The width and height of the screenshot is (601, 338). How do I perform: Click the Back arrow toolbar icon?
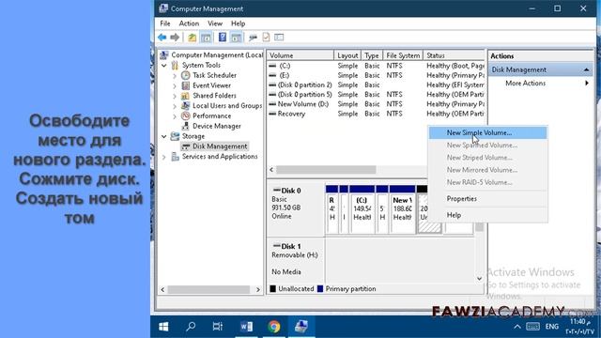(x=162, y=38)
